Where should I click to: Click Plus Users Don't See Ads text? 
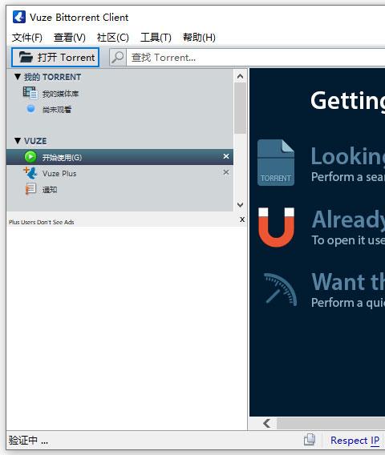41,222
